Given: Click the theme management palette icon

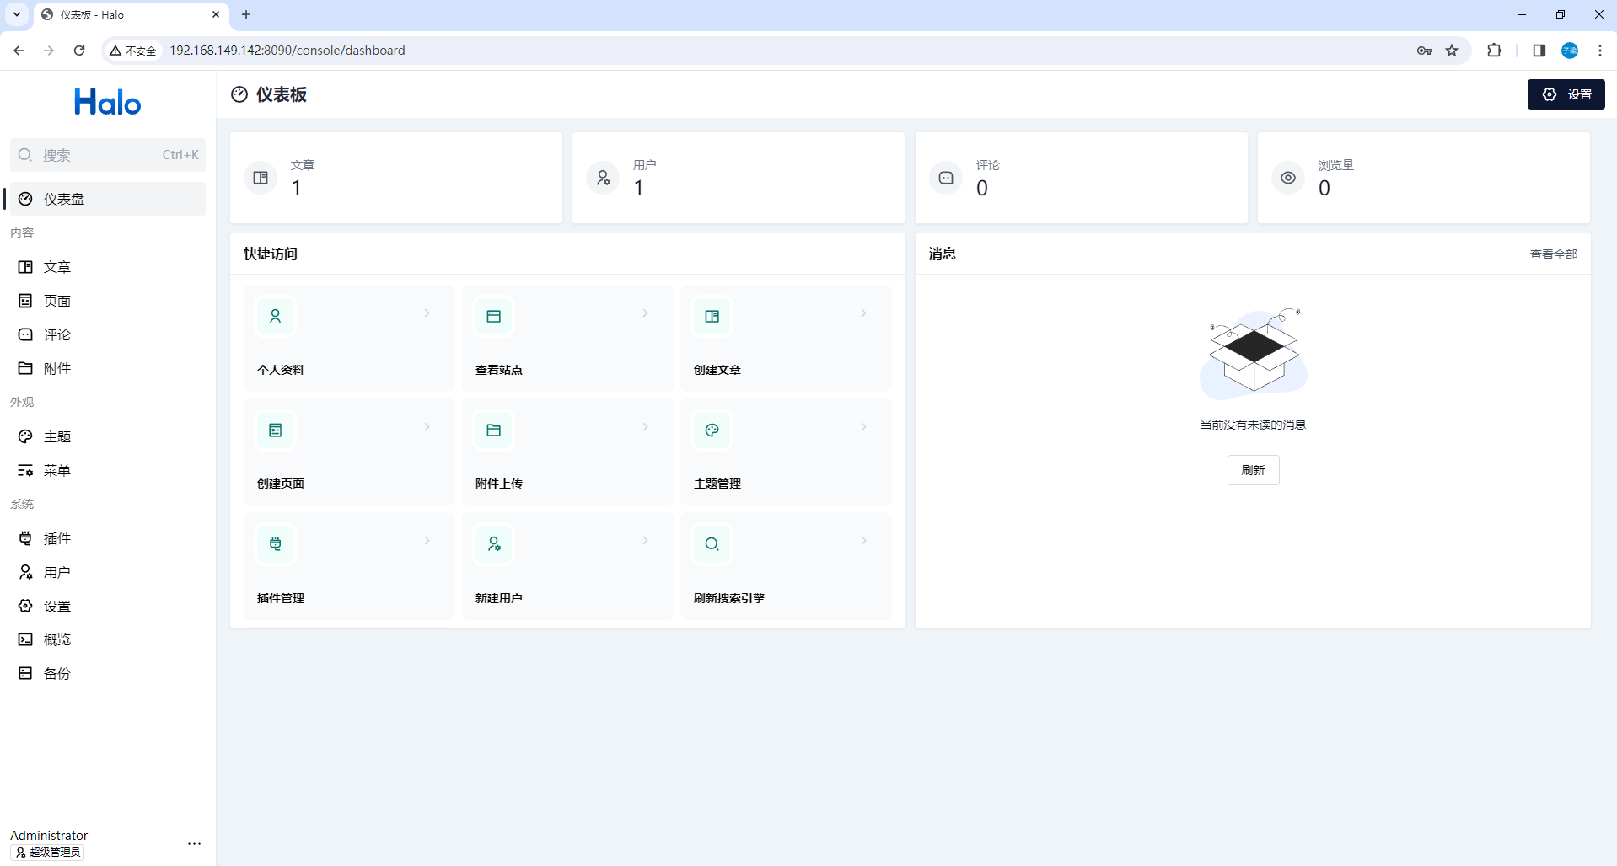Looking at the screenshot, I should tap(712, 430).
